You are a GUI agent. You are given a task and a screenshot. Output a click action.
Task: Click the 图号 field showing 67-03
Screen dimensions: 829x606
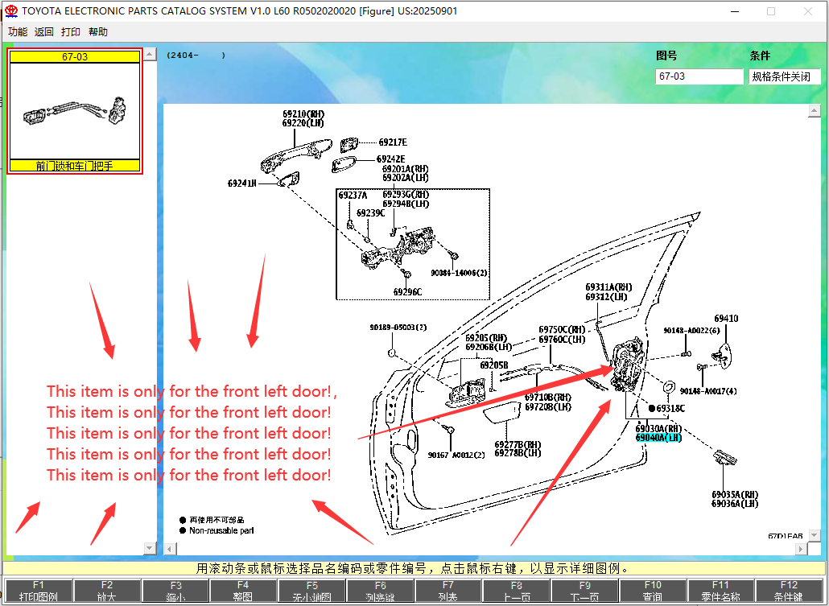(699, 76)
